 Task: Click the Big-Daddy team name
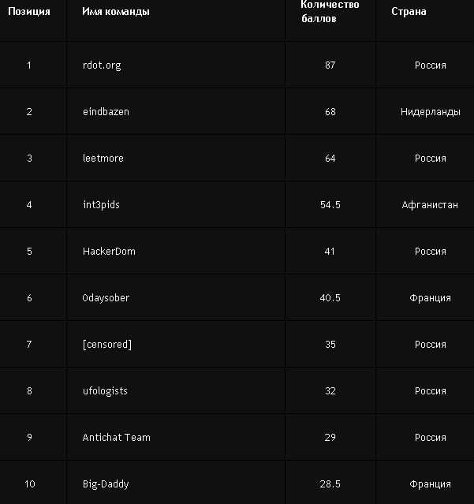[x=106, y=484]
